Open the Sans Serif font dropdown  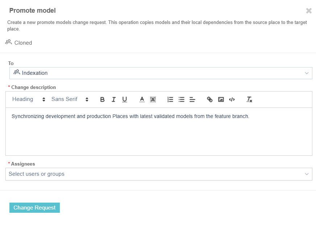[x=70, y=99]
